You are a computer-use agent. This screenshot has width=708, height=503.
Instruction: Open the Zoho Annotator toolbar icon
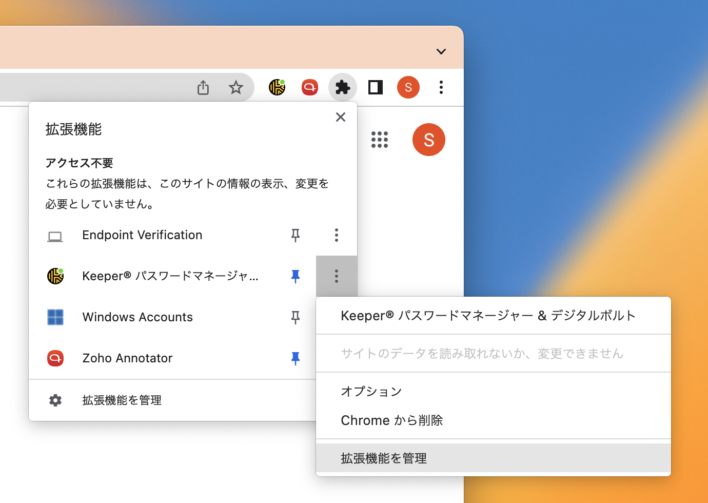(309, 87)
